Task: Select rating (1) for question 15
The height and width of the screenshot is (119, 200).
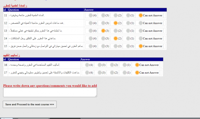Action: 128,46
